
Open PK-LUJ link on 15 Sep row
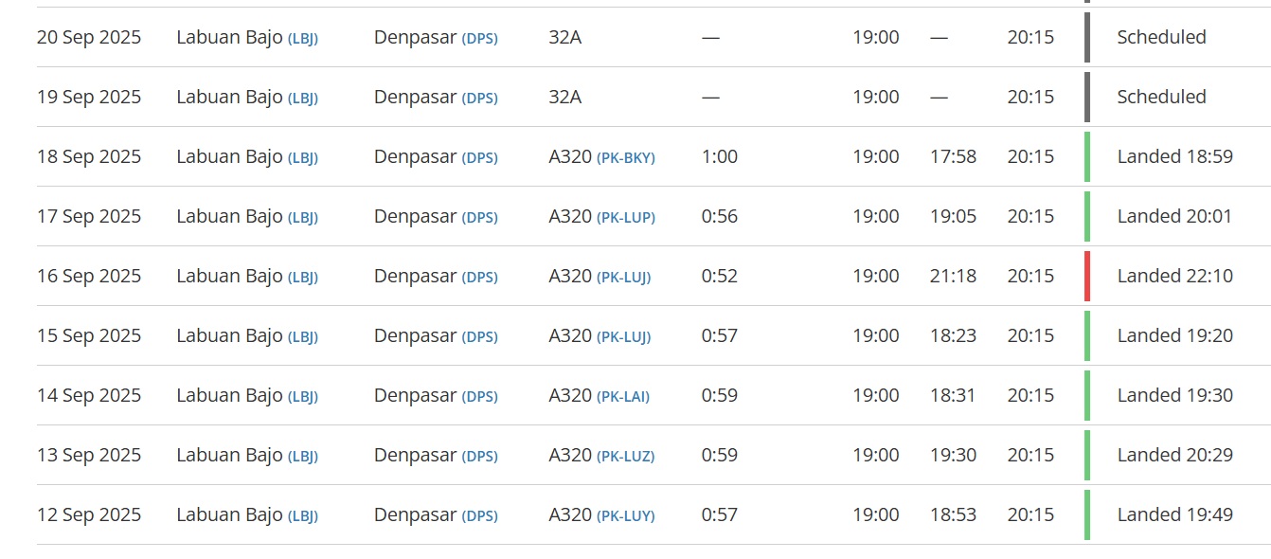point(623,337)
